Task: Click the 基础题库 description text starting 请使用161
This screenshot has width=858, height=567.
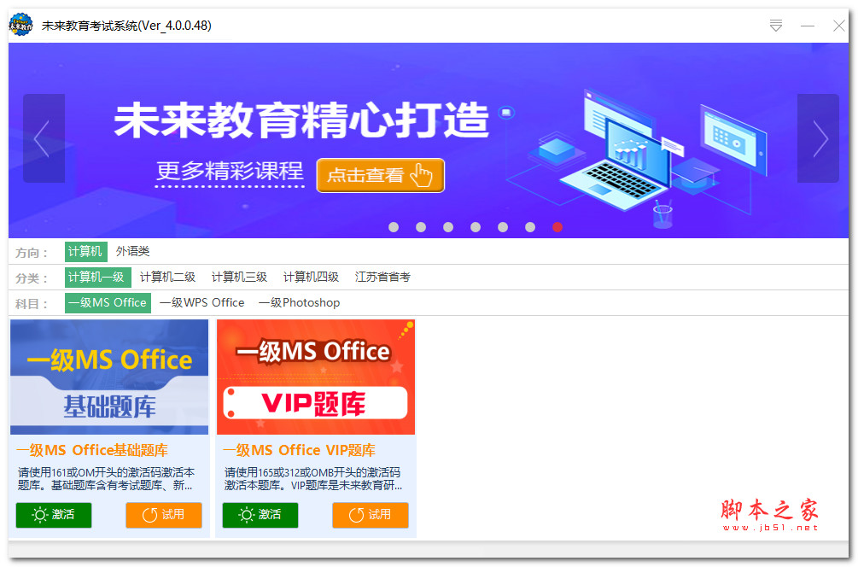Action: 106,479
